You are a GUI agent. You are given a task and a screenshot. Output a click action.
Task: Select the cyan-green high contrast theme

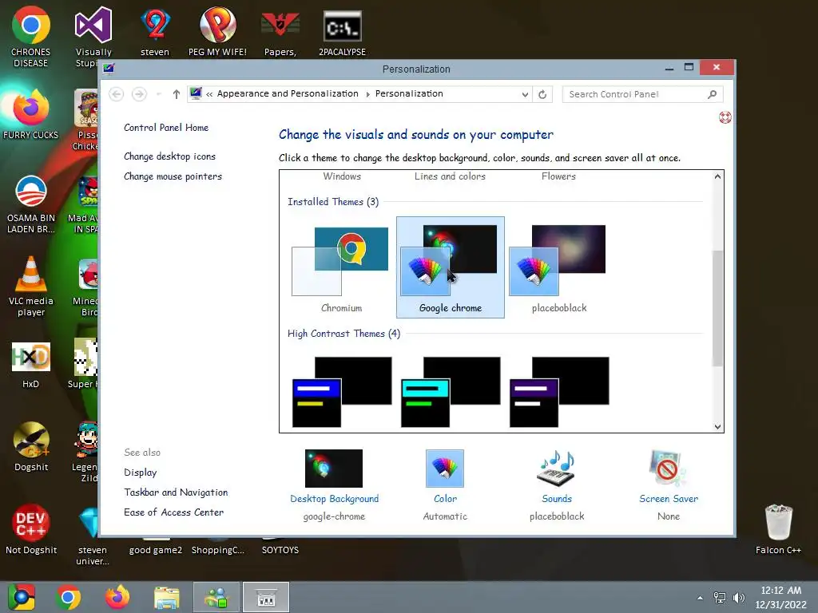(451, 392)
